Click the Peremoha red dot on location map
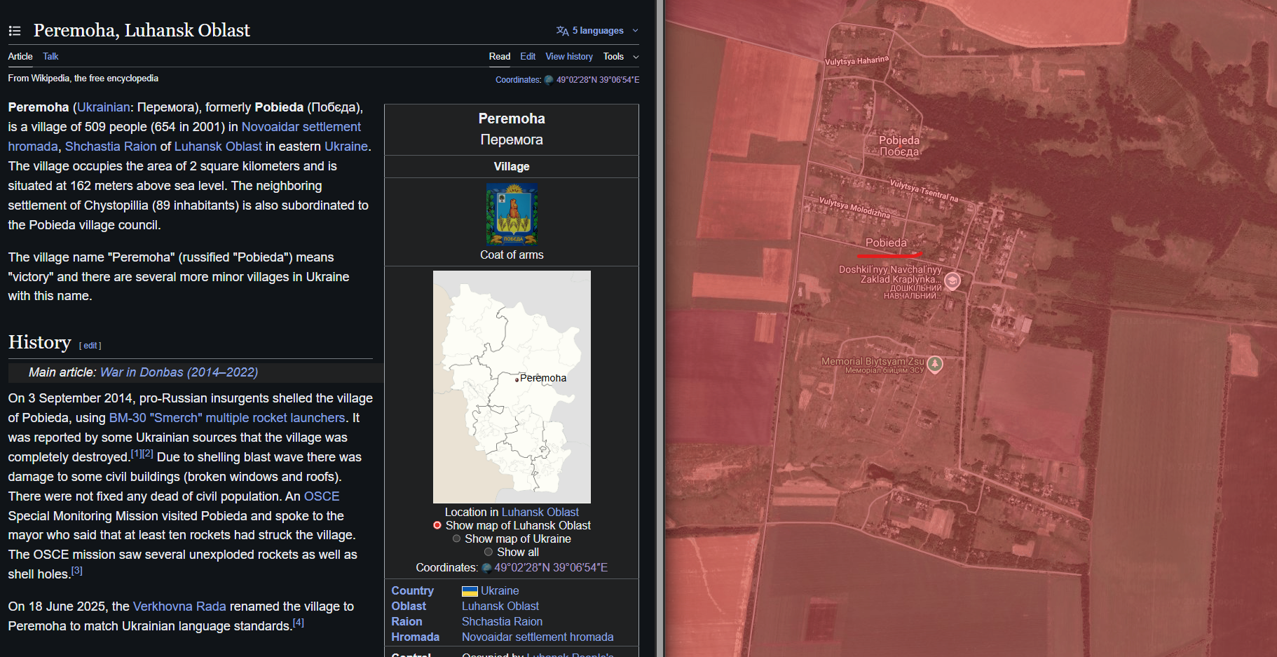This screenshot has height=657, width=1277. click(x=517, y=380)
